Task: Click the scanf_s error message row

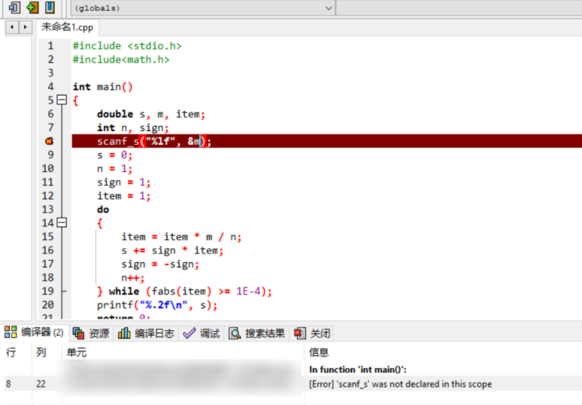Action: coord(400,384)
